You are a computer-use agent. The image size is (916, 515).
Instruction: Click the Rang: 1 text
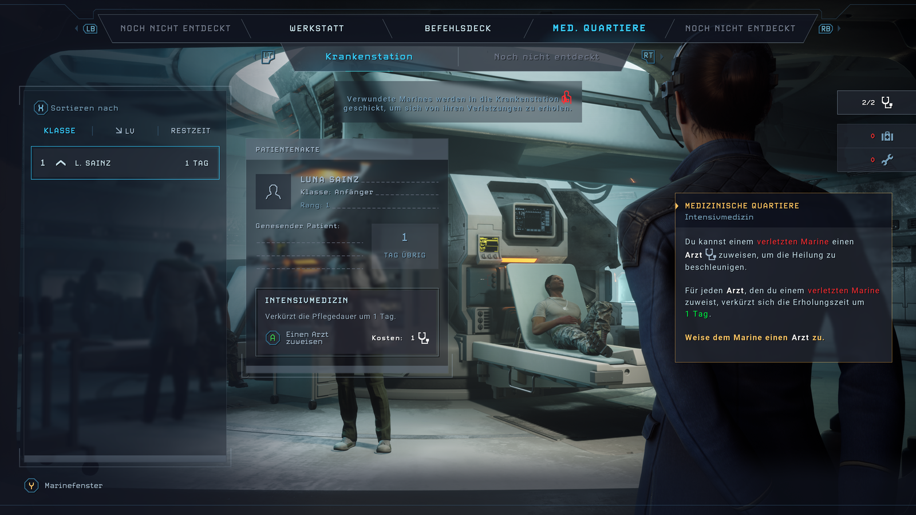pos(315,205)
